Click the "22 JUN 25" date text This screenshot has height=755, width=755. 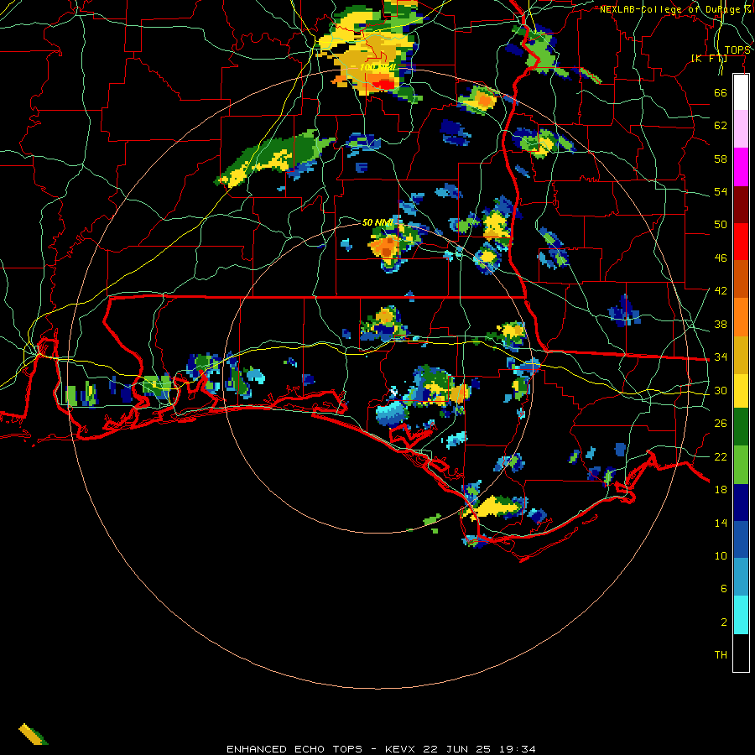pyautogui.click(x=456, y=749)
